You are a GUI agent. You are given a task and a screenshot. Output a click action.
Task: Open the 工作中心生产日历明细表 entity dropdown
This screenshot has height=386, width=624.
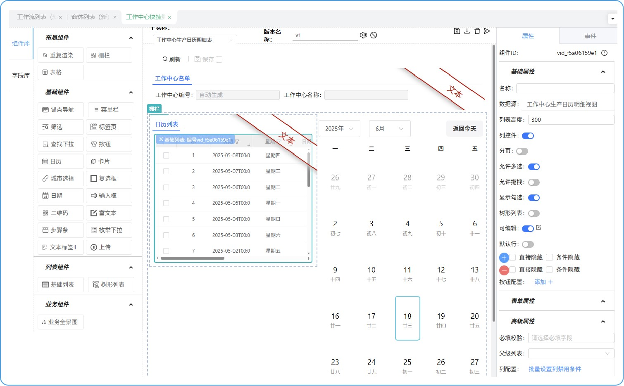click(x=195, y=40)
